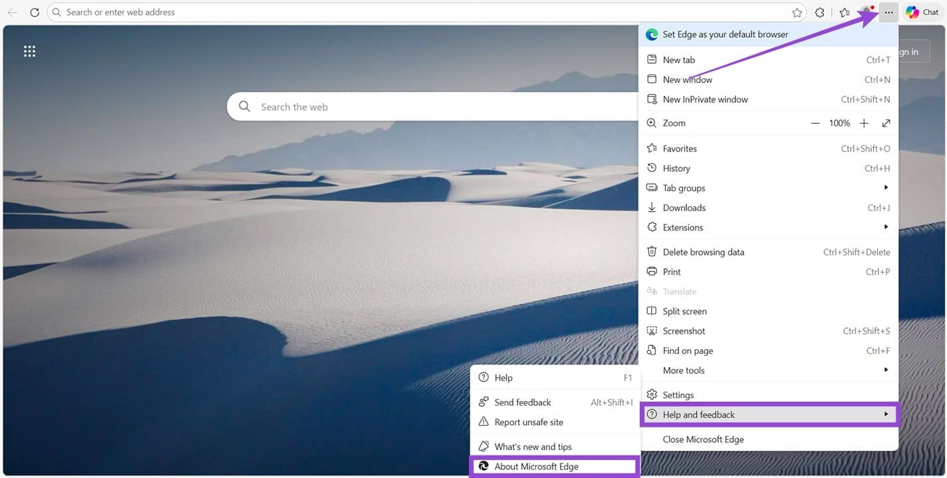The image size is (947, 478).
Task: Open the apps grid launcher icon
Action: (x=29, y=52)
